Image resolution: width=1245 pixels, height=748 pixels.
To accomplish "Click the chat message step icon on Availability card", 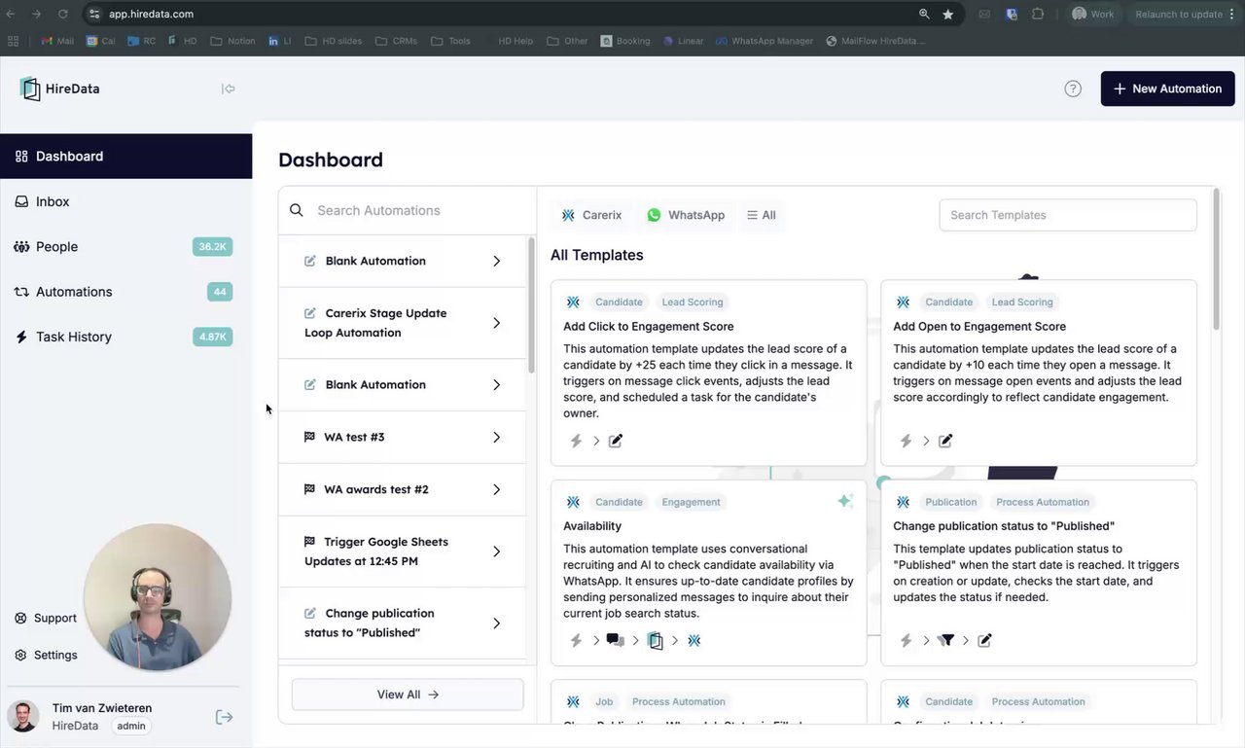I will (x=616, y=640).
